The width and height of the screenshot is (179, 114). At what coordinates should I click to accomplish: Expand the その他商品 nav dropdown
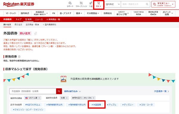tap(92, 13)
